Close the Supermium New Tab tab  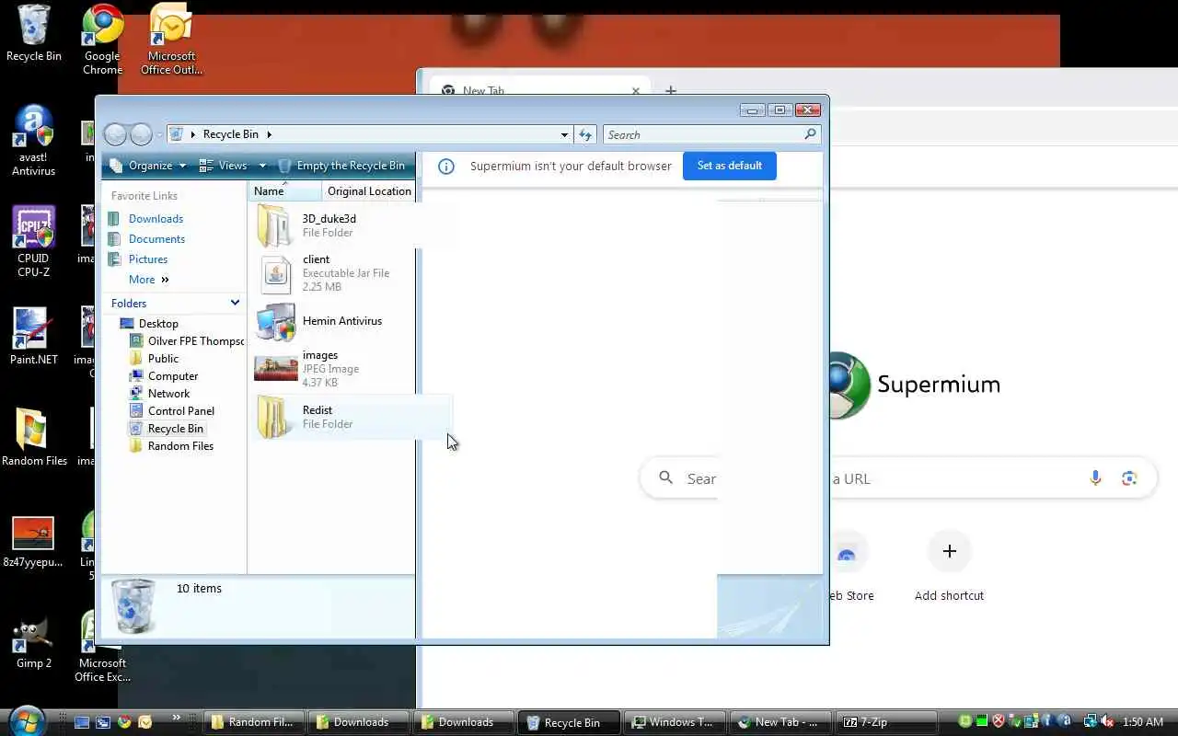click(x=635, y=90)
